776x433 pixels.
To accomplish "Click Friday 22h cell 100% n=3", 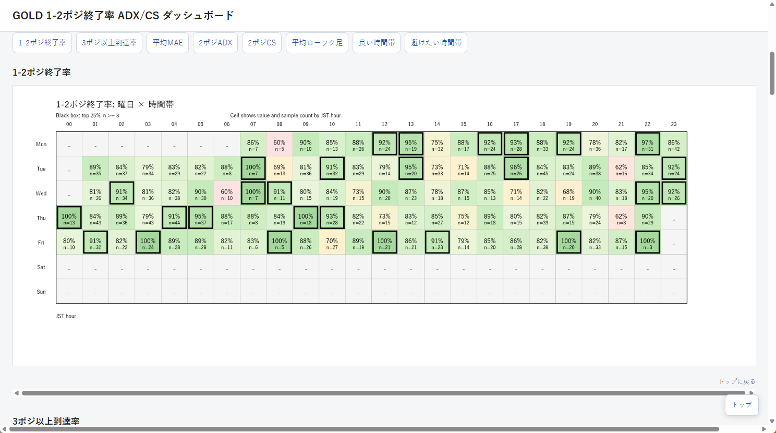I will click(647, 243).
